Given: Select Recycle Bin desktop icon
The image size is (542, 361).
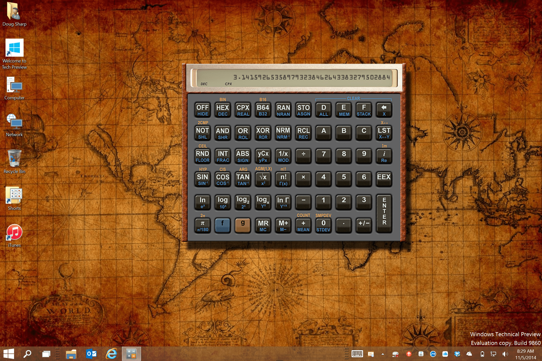Looking at the screenshot, I should coord(15,162).
